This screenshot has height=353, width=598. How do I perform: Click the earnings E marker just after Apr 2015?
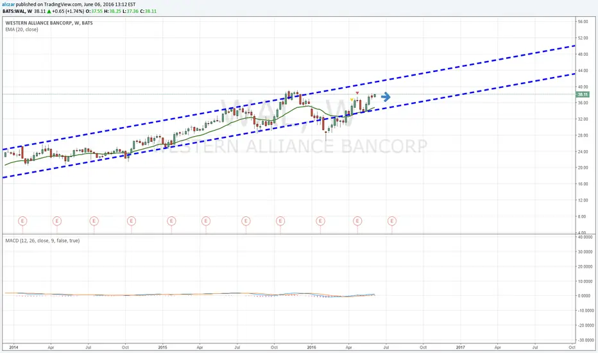pyautogui.click(x=205, y=221)
